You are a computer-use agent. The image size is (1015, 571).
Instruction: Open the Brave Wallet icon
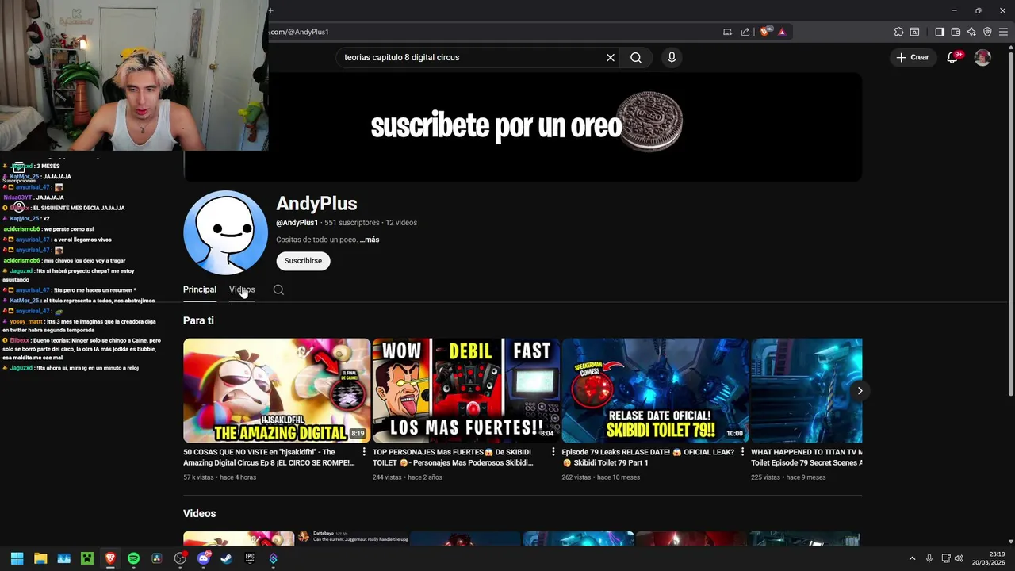956,32
